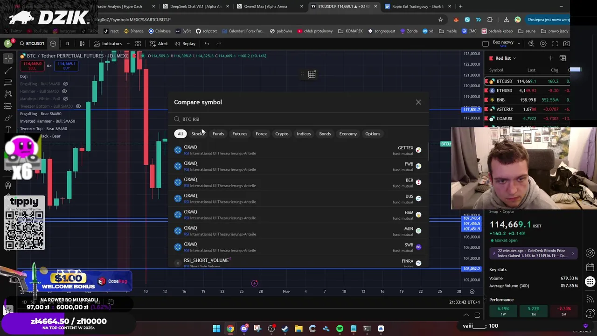The height and width of the screenshot is (336, 597).
Task: Take a chart snapshot with camera icon
Action: 566,43
